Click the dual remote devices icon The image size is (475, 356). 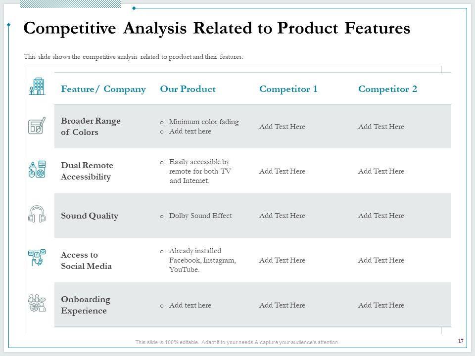[x=37, y=170]
